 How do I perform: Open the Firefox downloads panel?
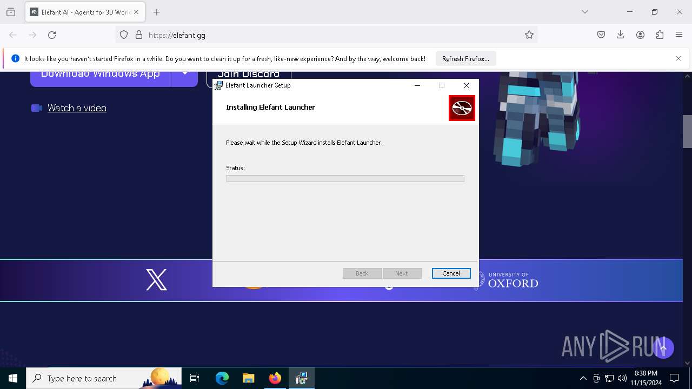point(621,35)
